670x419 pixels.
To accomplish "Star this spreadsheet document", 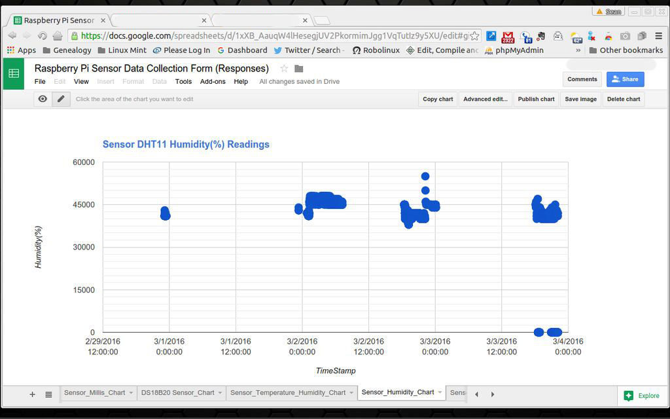I will pos(284,68).
